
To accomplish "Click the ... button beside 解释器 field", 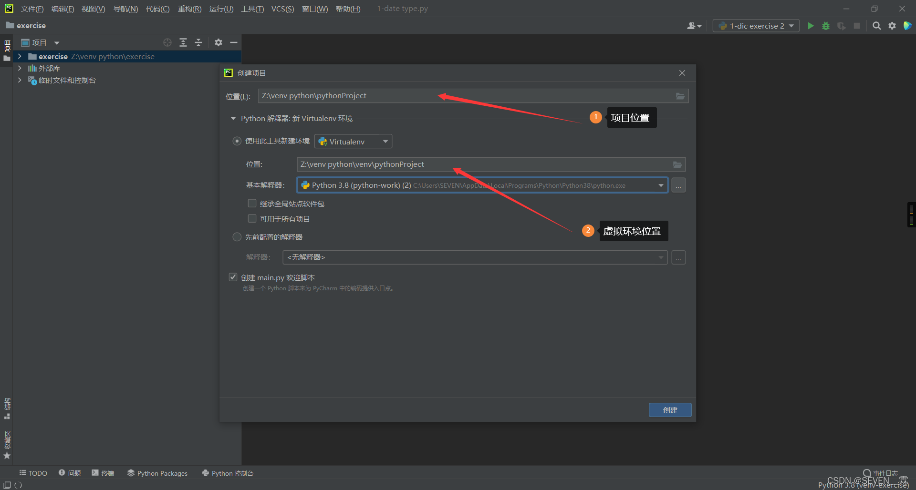I will coord(678,257).
